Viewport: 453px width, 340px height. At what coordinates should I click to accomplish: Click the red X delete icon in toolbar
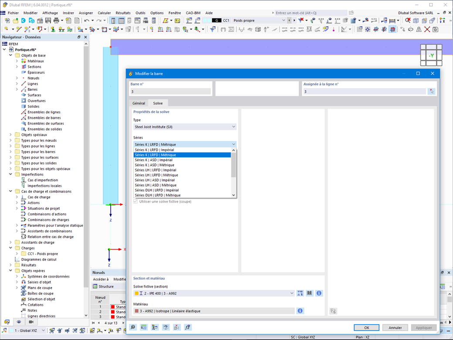(427, 29)
